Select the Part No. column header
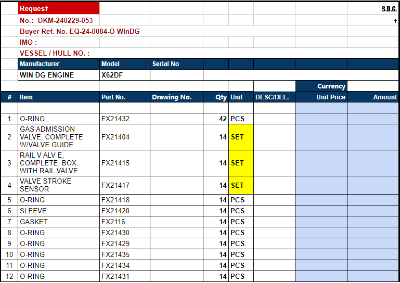Viewport: 400px width, 283px height. coord(125,97)
